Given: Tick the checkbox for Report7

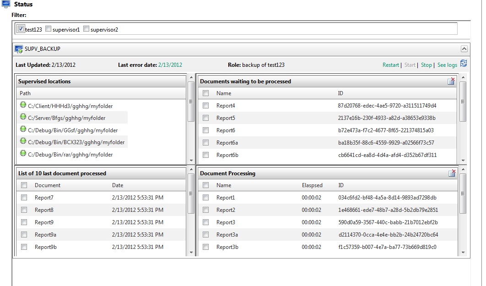Looking at the screenshot, I should pyautogui.click(x=24, y=197).
